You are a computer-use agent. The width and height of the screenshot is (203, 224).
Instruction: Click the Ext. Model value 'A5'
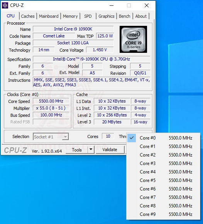(x=92, y=73)
